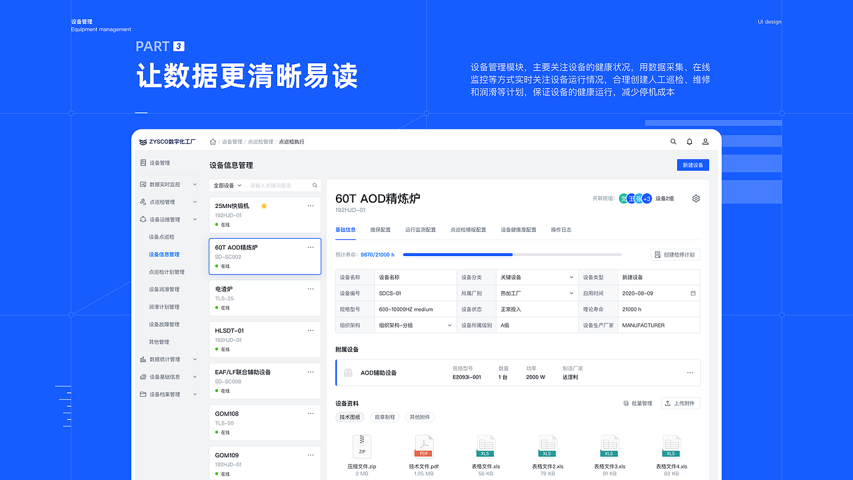This screenshot has width=853, height=480.
Task: Open the search icon in the top bar
Action: (673, 141)
